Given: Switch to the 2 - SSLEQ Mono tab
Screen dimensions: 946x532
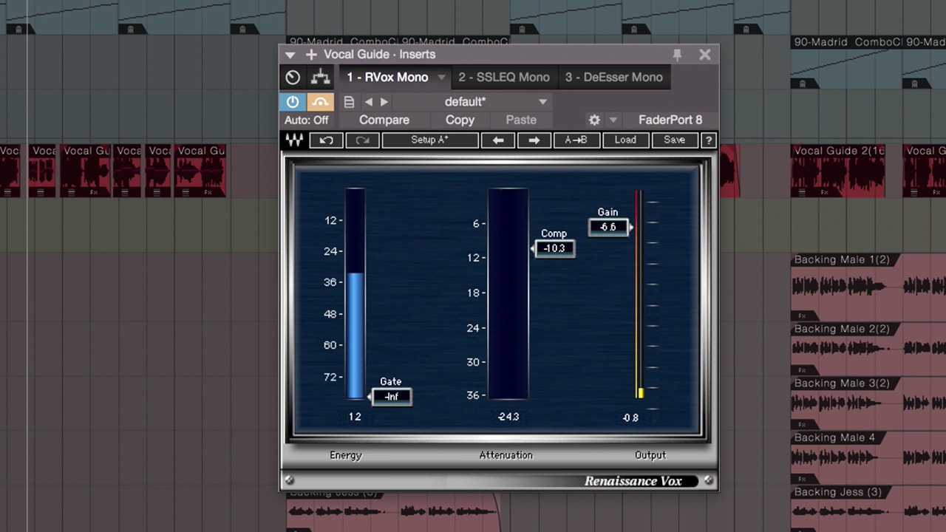Looking at the screenshot, I should 503,77.
